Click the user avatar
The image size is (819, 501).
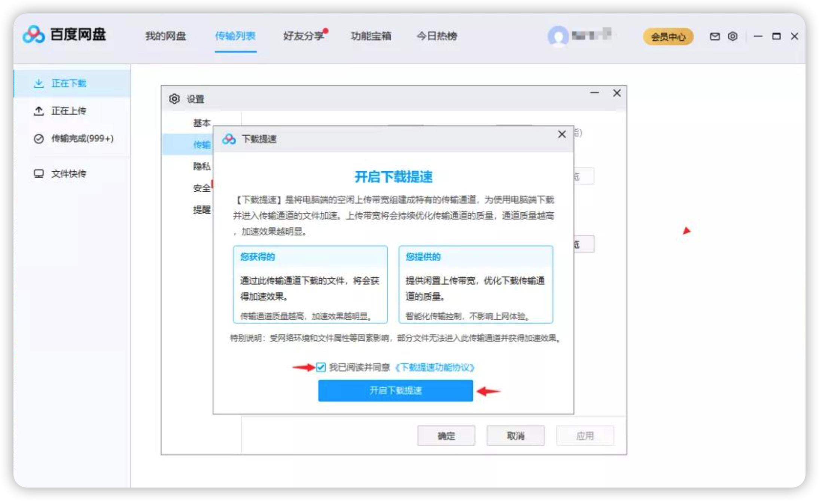[557, 36]
